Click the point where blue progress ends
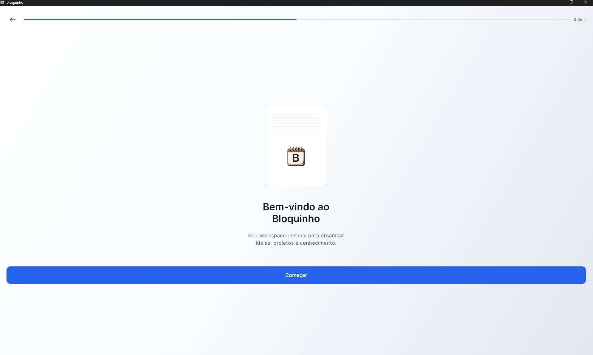Screen dimensions: 593x355 click(x=296, y=20)
